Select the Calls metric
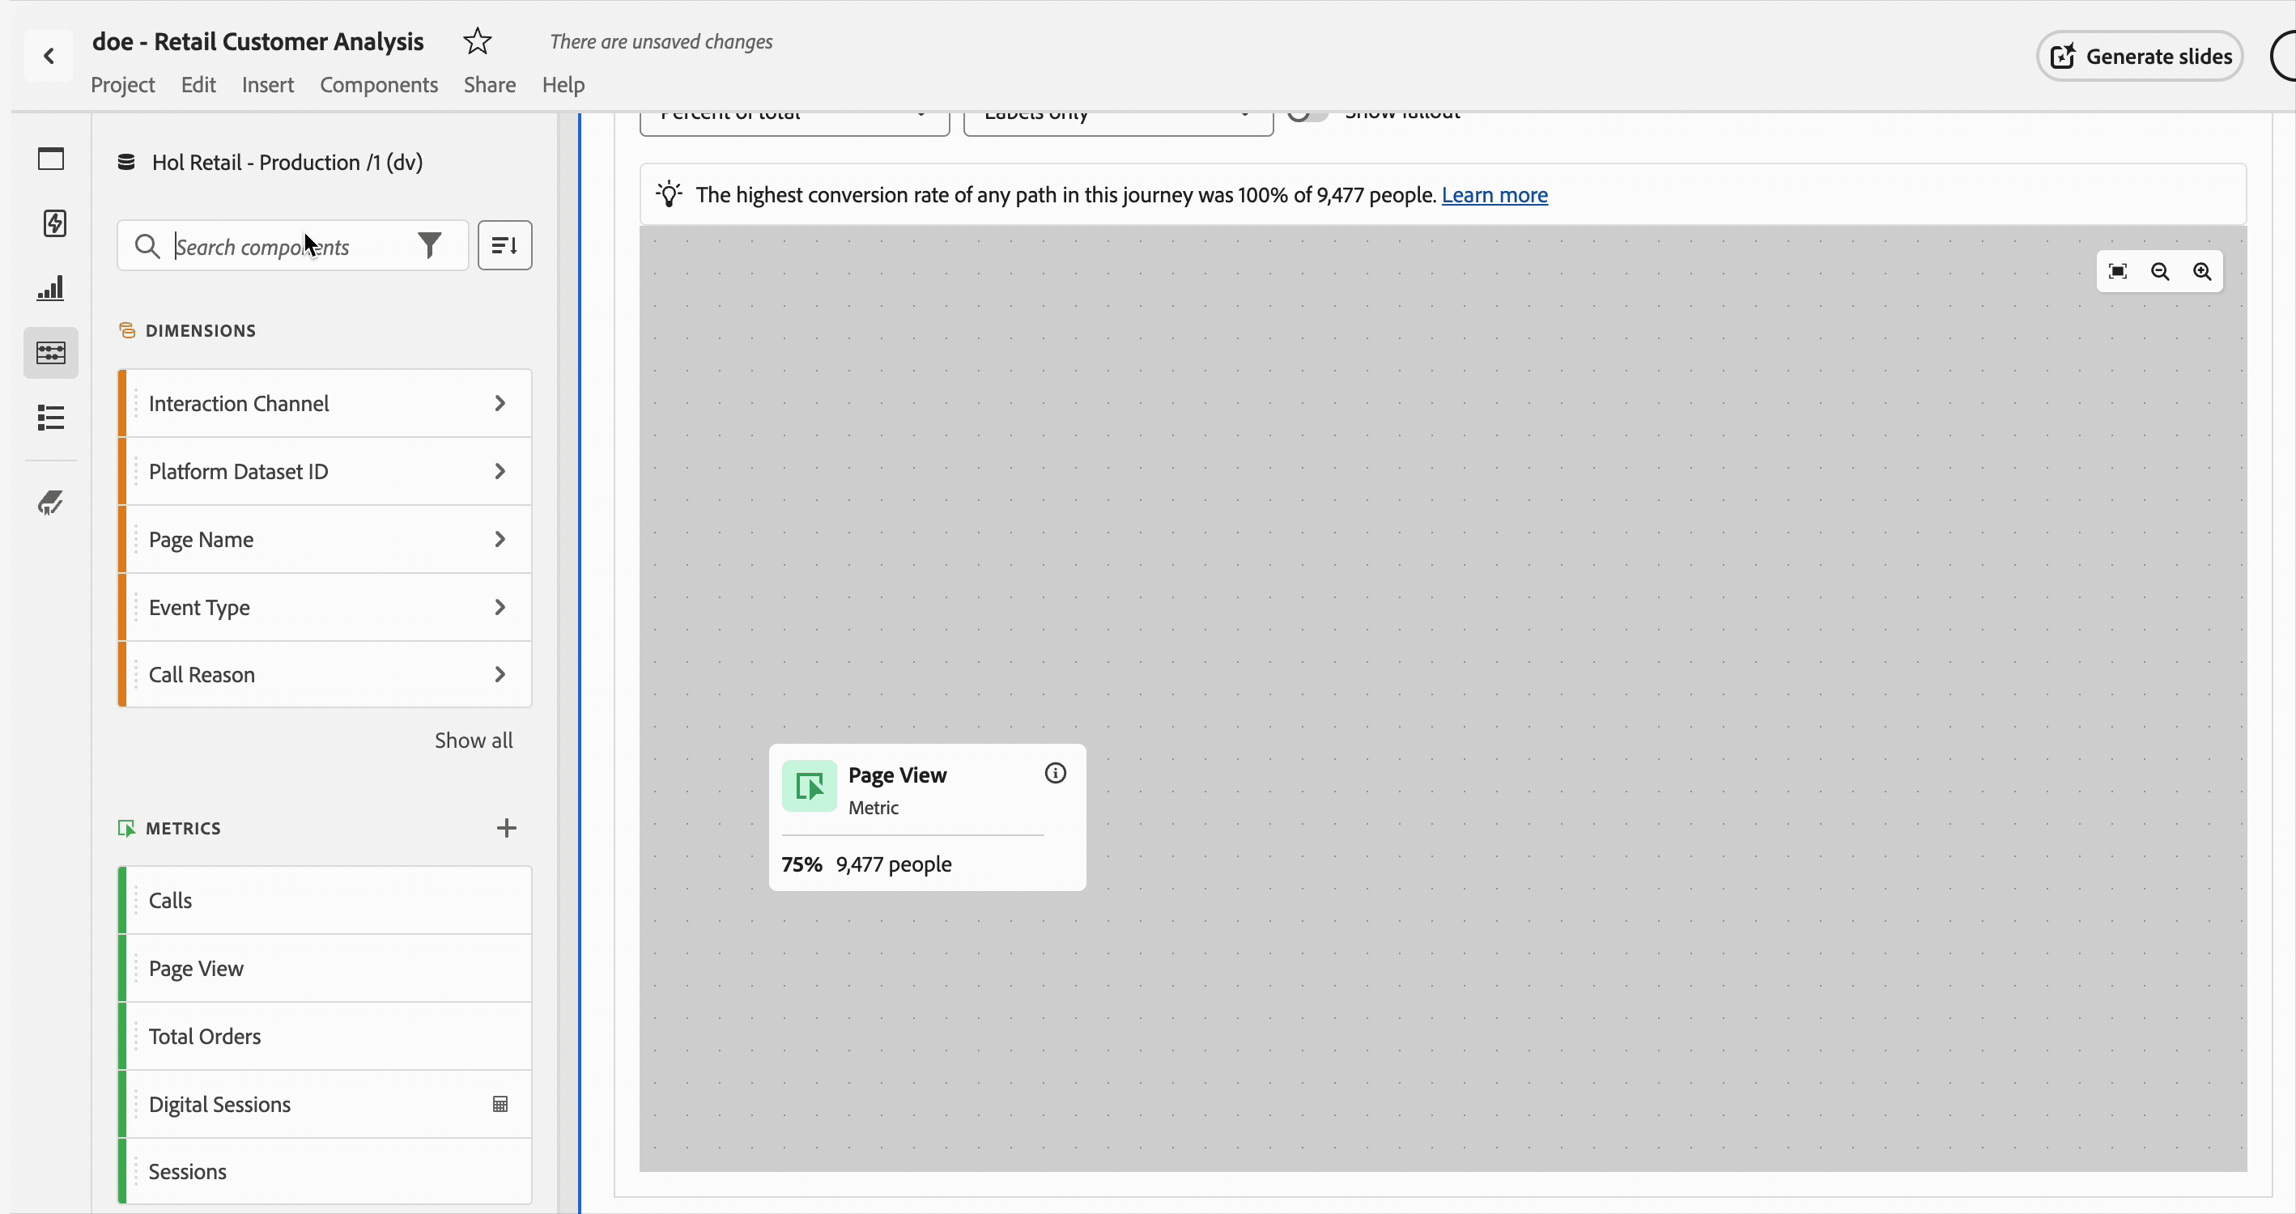Screen dimensions: 2296x1214 click(325, 900)
